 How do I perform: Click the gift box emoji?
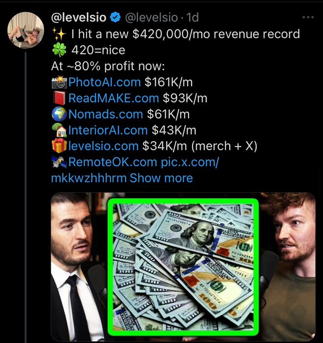59,146
